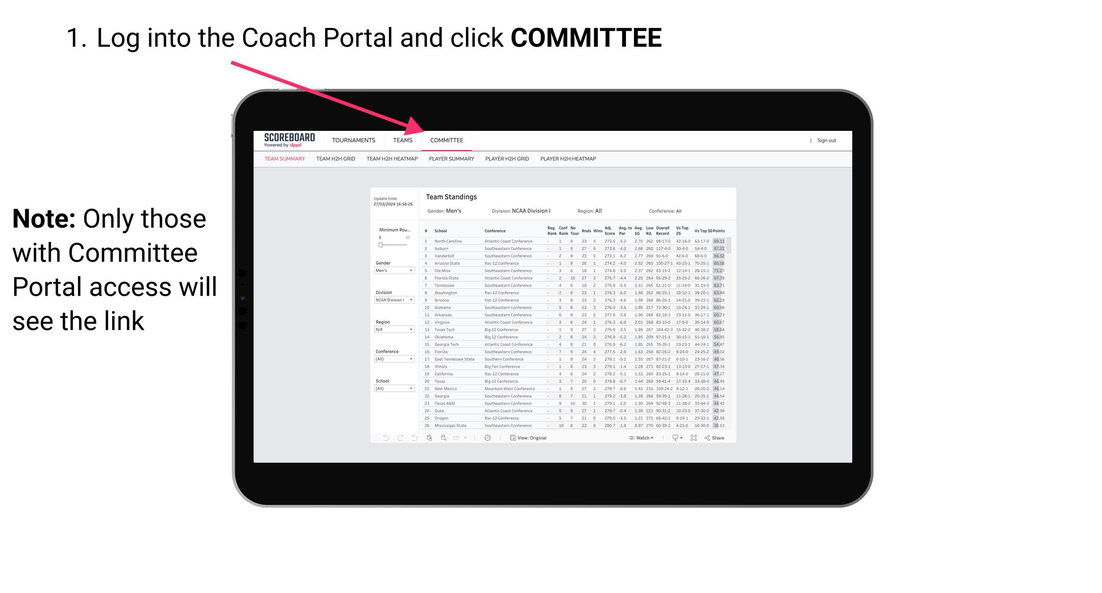This screenshot has height=593, width=1102.
Task: Switch to PLAYER SUMMARY tab
Action: click(x=450, y=160)
